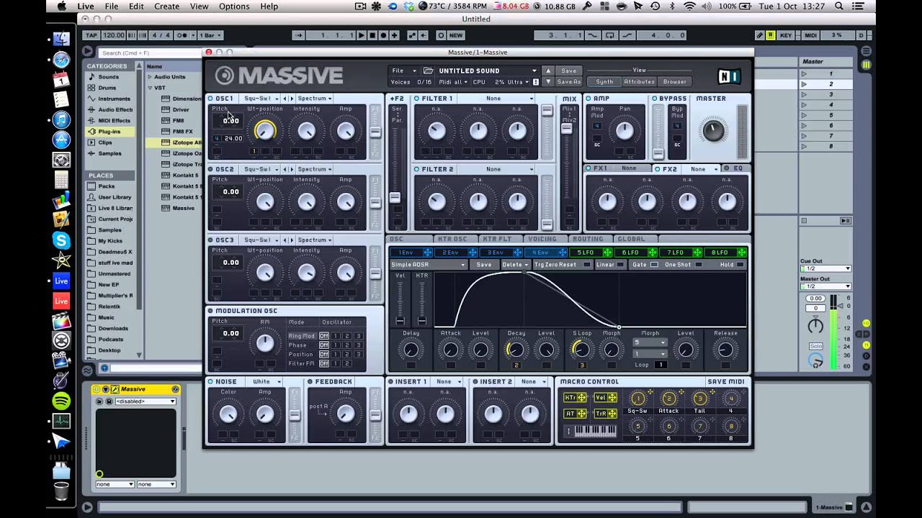Click Save As button in Massive header

(568, 81)
